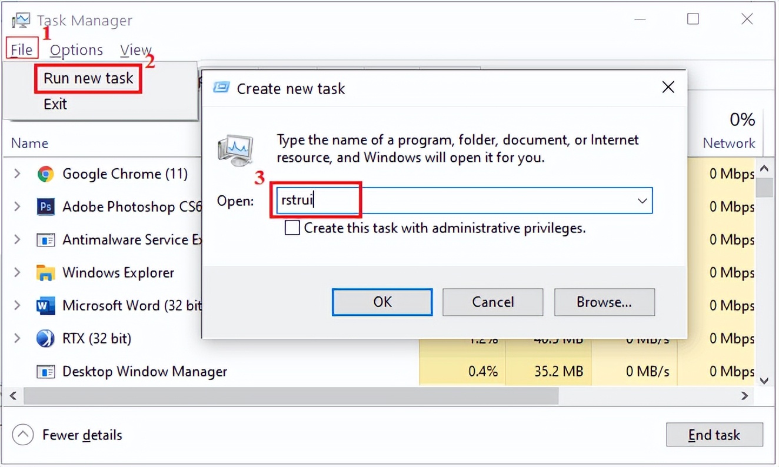Click the Google Chrome process icon
This screenshot has height=467, width=779.
click(x=45, y=174)
